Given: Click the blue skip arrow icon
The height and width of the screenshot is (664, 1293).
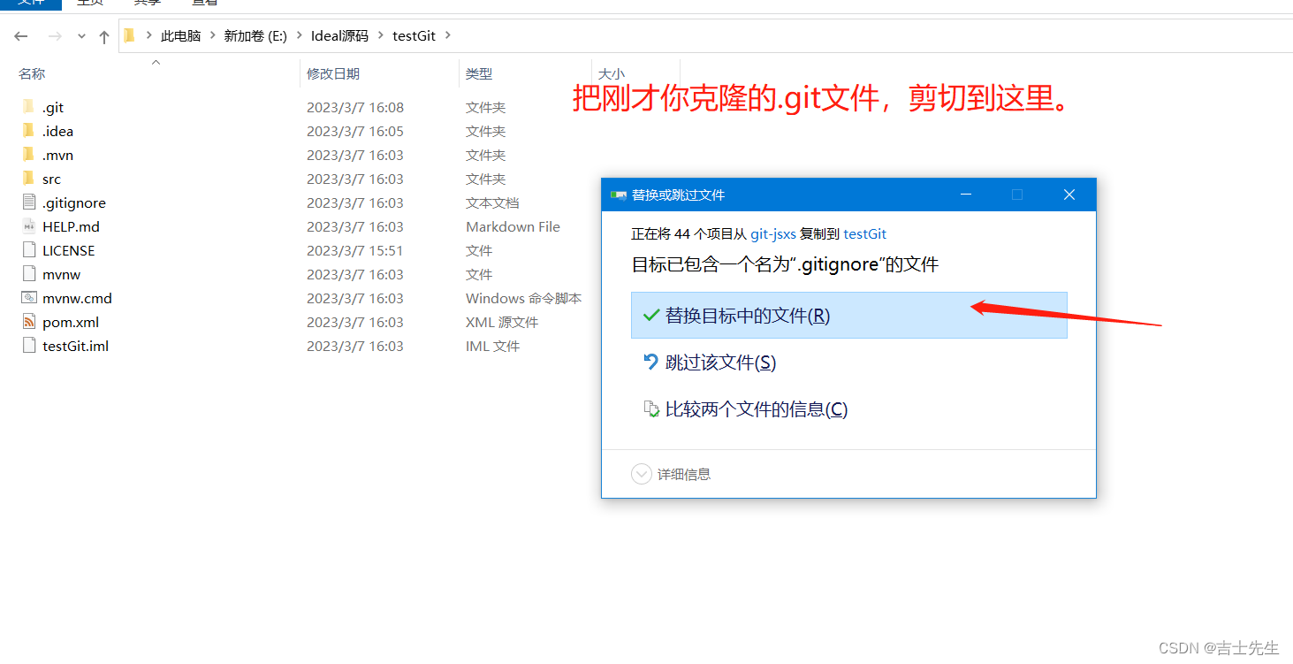Looking at the screenshot, I should (651, 362).
